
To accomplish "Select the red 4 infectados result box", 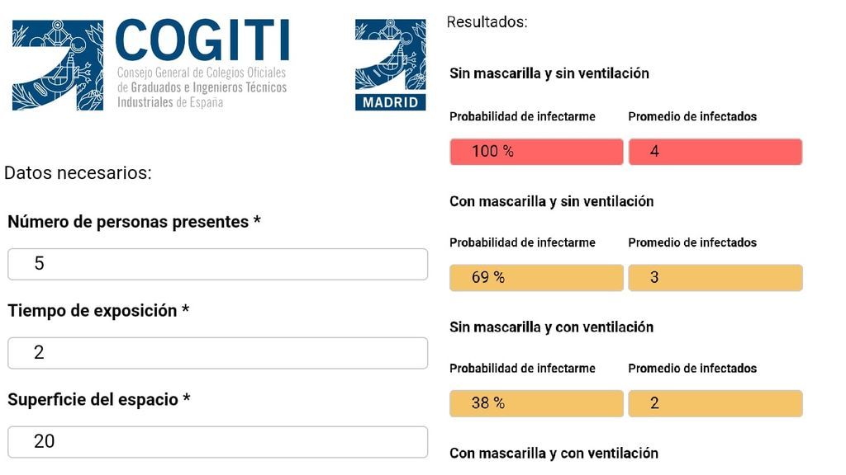I will pos(715,152).
